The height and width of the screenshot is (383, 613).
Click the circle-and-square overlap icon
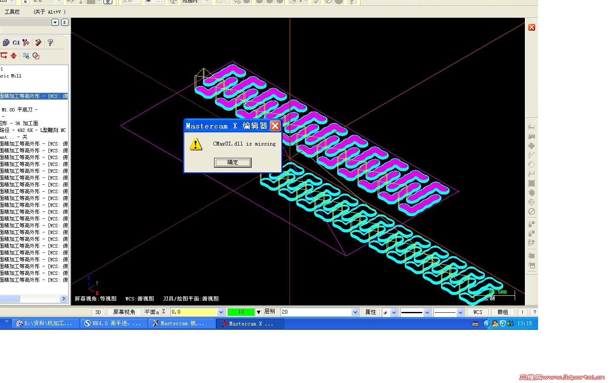tap(36, 56)
